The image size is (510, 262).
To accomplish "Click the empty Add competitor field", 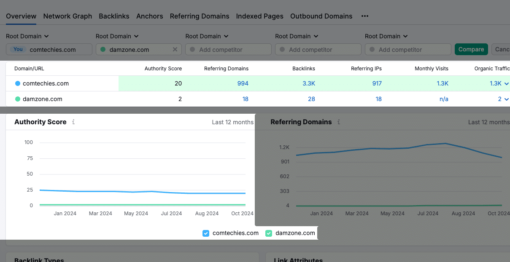I will point(228,49).
